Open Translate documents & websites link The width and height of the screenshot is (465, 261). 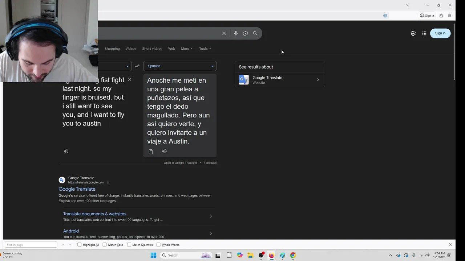click(95, 214)
